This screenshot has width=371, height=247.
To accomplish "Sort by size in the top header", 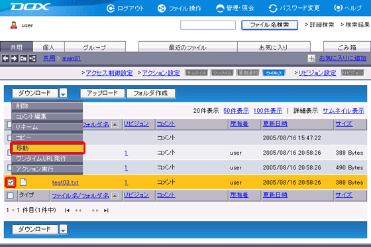I will pyautogui.click(x=344, y=123).
